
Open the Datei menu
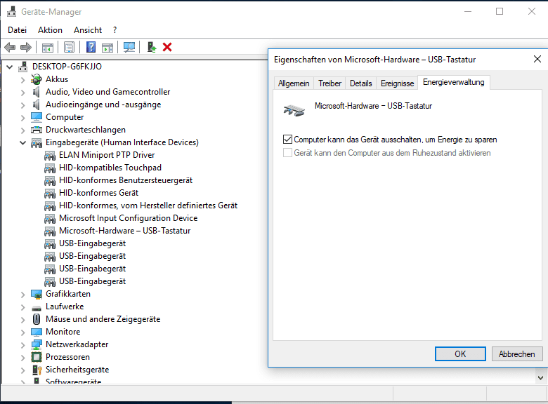17,30
